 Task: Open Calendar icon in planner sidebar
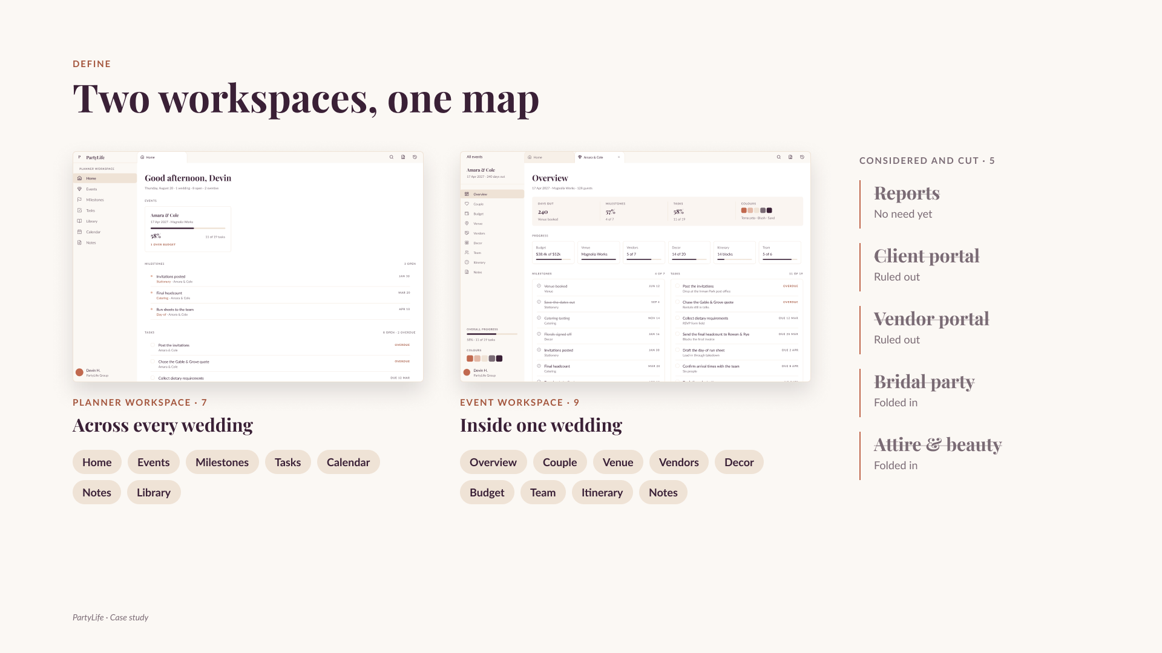(x=79, y=232)
